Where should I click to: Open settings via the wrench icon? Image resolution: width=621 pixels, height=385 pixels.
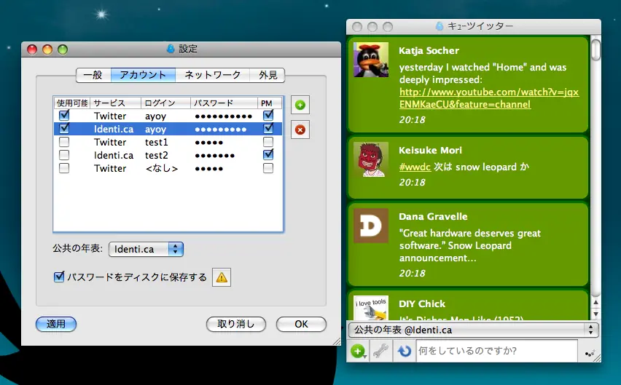click(381, 351)
